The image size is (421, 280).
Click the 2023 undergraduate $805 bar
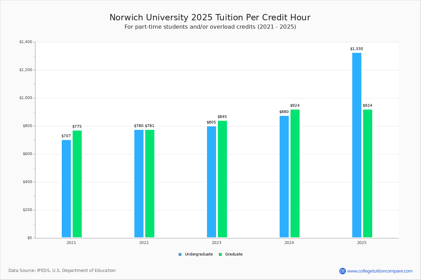212,182
